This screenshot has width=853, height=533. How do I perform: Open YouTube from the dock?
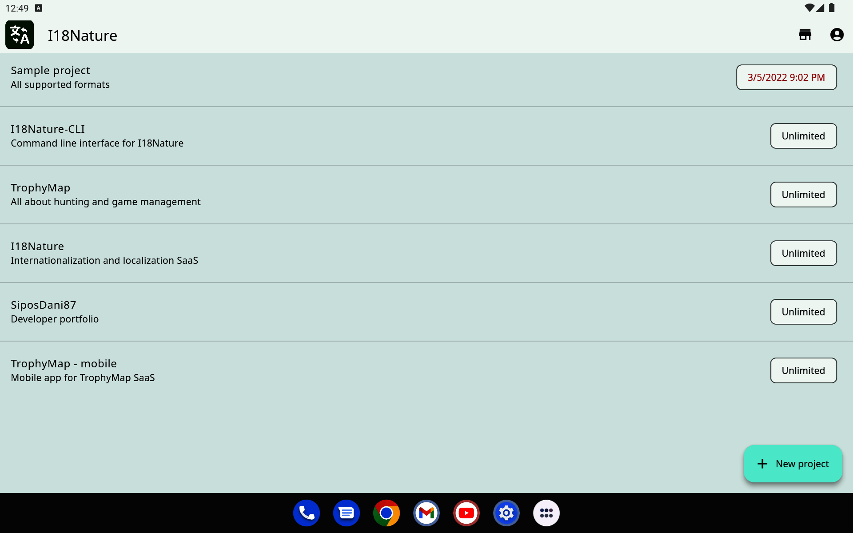(x=466, y=513)
